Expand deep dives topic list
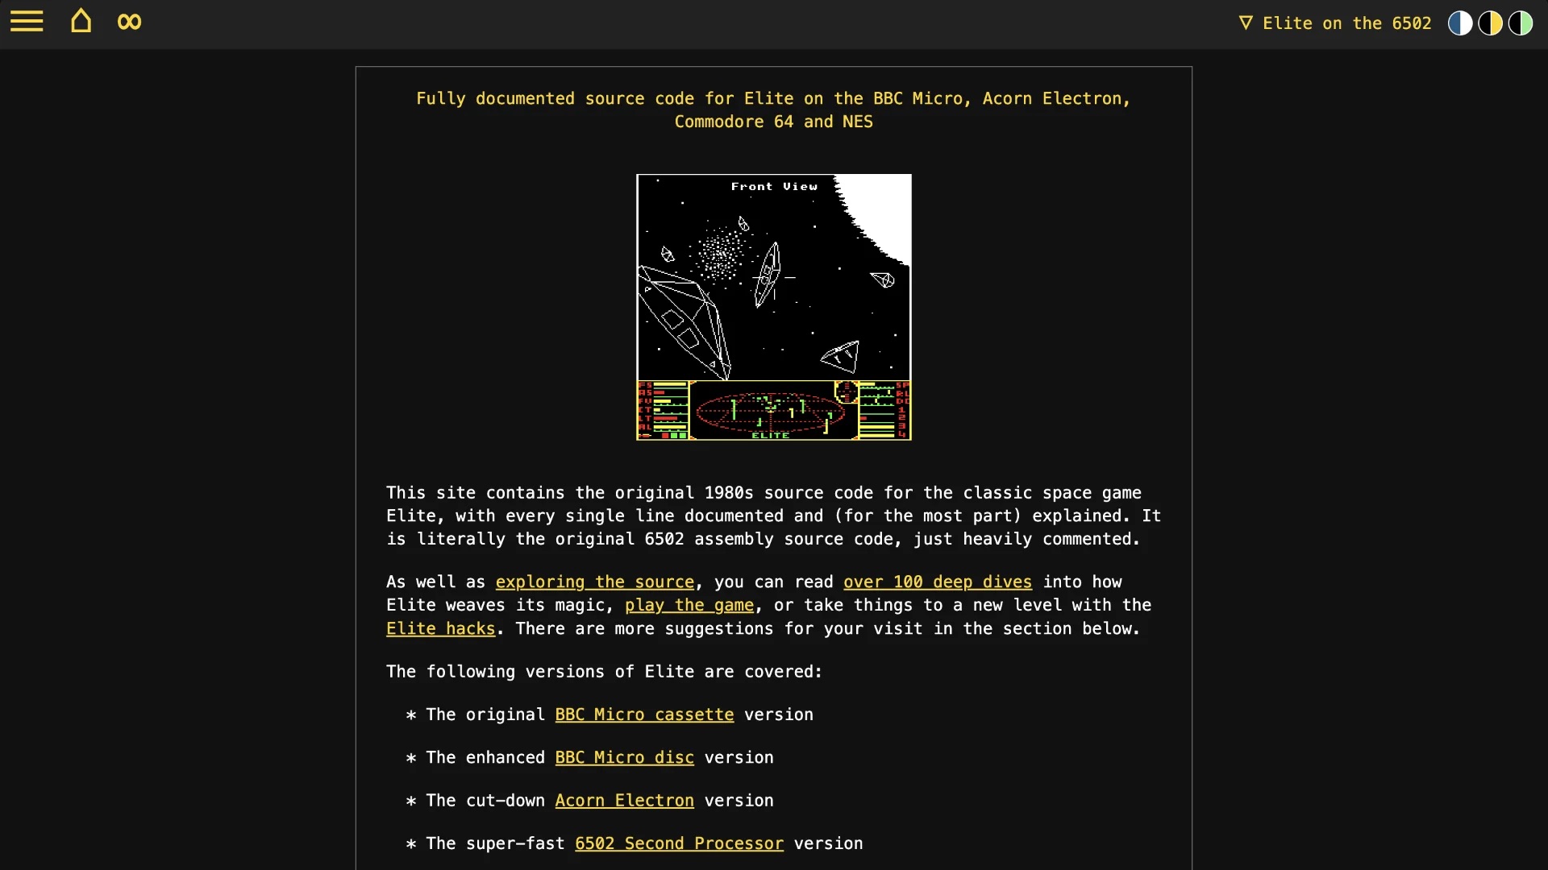This screenshot has width=1548, height=870. 937,581
